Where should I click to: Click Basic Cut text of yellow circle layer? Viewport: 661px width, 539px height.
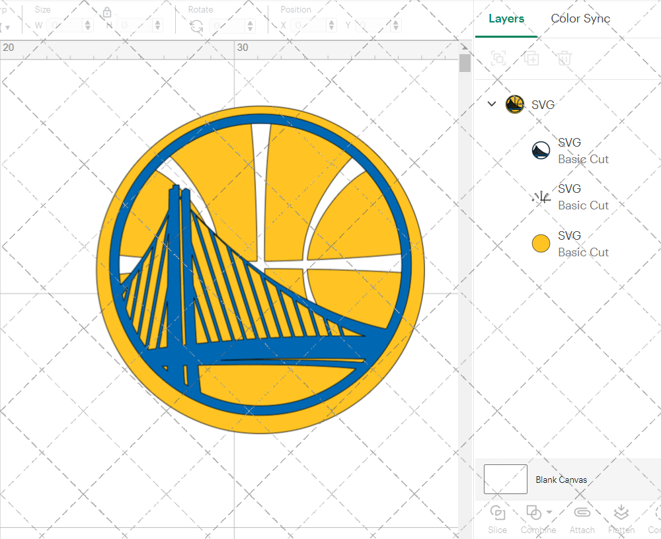584,252
